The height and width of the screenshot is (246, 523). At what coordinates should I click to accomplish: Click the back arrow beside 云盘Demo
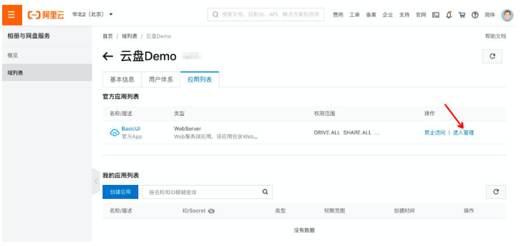pos(108,56)
